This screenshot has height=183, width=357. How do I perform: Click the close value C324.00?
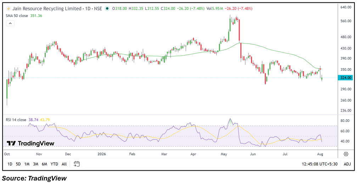coord(168,9)
